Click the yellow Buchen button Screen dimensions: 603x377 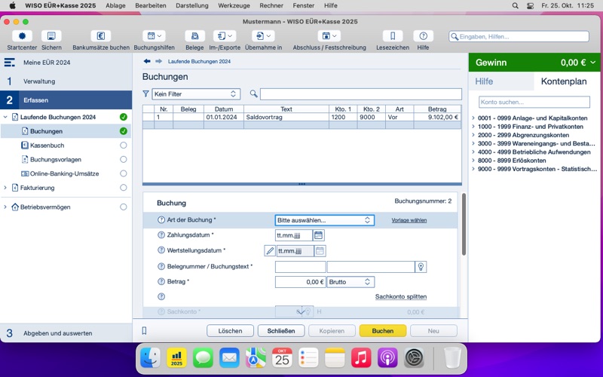pyautogui.click(x=383, y=331)
